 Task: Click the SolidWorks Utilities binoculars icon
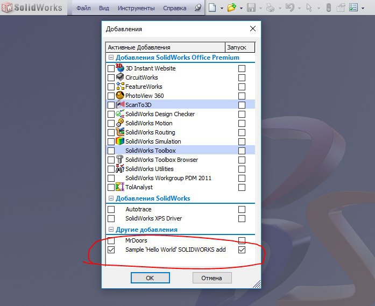(120, 168)
